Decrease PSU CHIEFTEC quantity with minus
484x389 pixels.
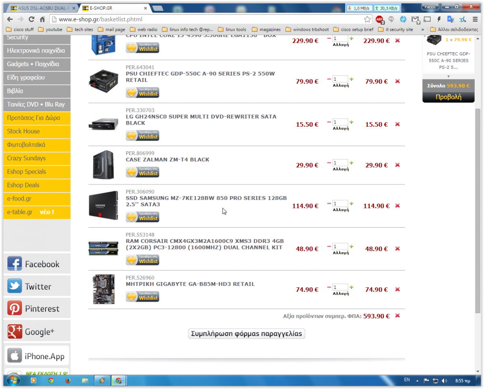[329, 79]
